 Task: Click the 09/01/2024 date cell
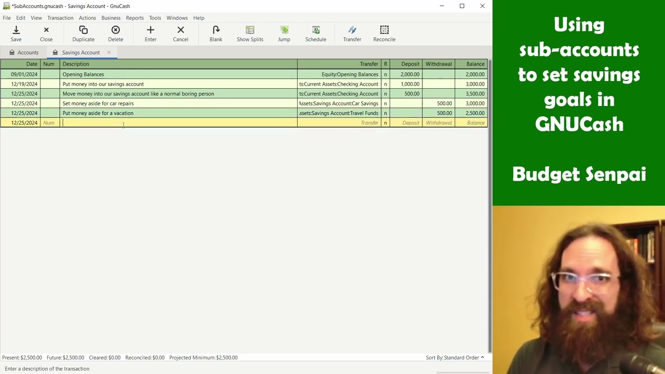pos(20,74)
